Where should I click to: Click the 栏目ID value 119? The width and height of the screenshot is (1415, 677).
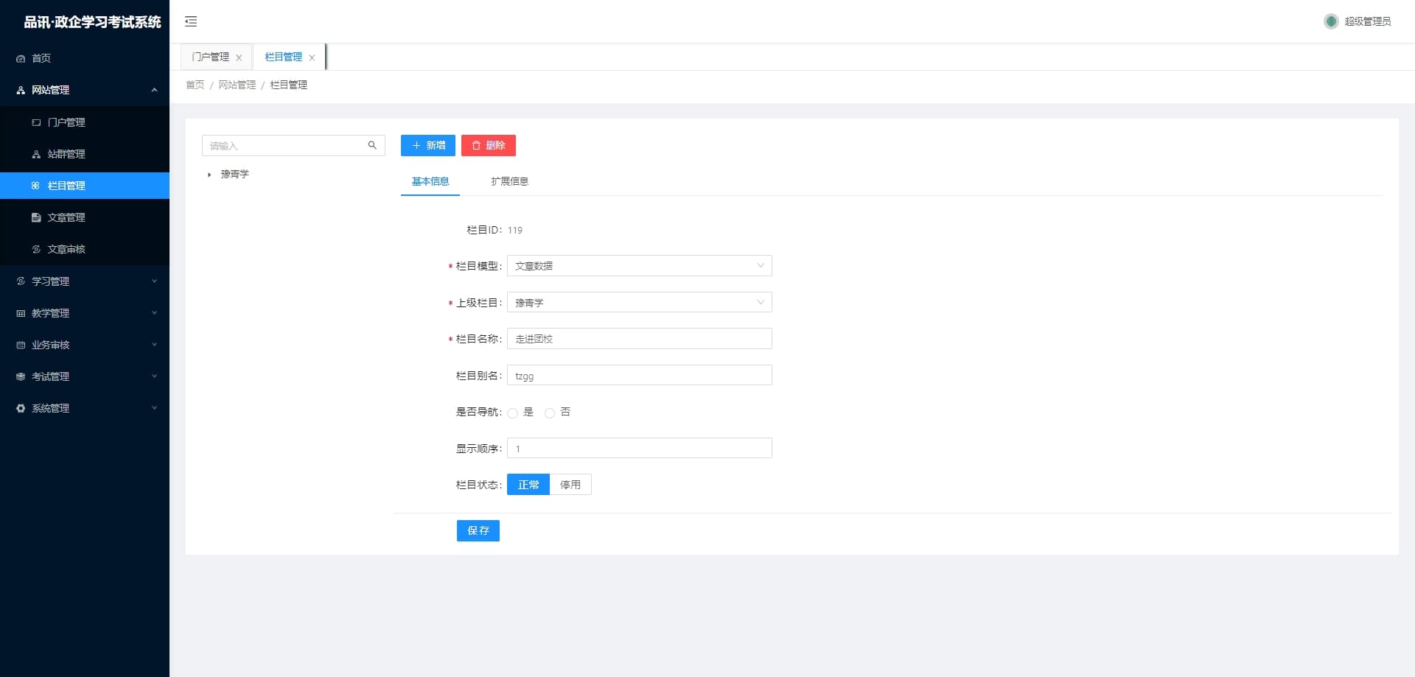click(515, 231)
